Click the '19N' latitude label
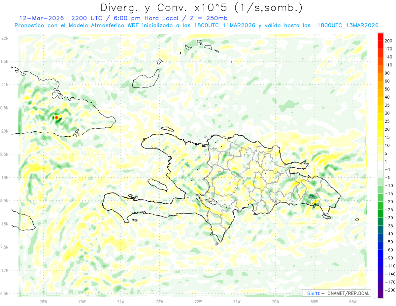The height and width of the screenshot is (306, 396). coord(5,178)
